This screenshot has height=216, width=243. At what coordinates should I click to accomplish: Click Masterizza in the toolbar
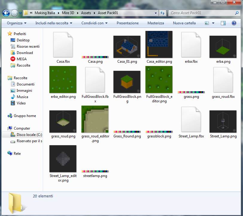tap(156, 23)
